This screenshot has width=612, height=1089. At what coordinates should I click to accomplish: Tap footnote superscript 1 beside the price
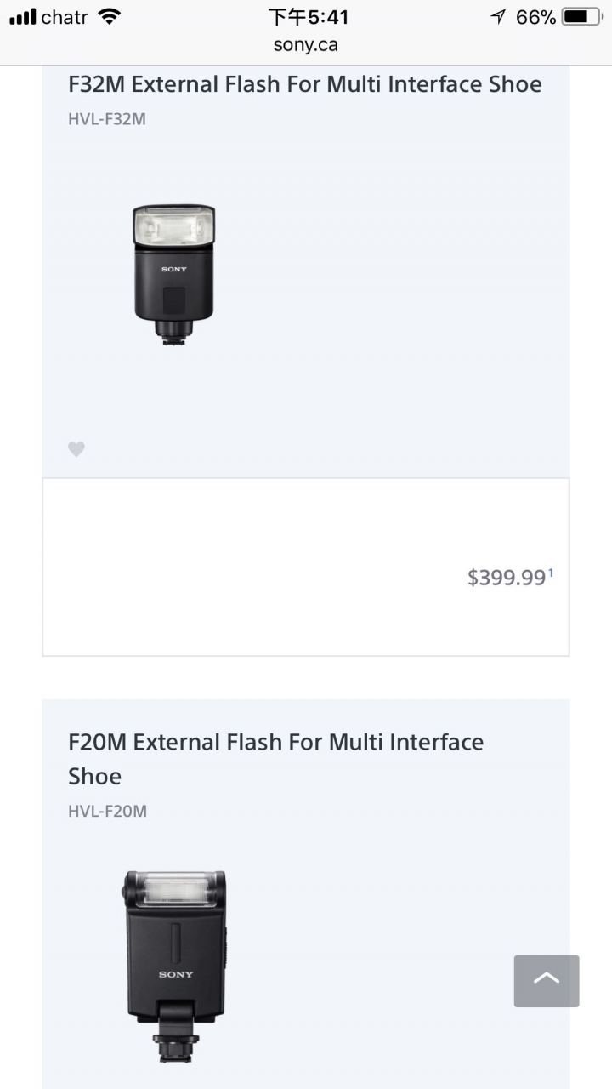pyautogui.click(x=551, y=573)
